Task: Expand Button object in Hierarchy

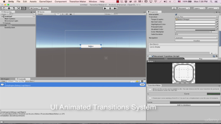Action: [x=6, y=25]
